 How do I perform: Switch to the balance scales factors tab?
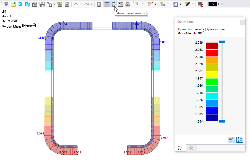(191, 148)
